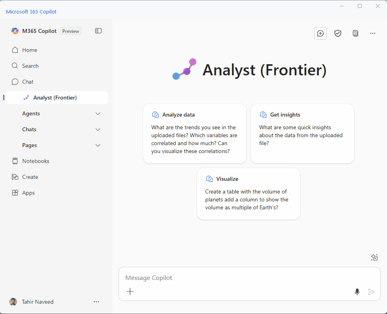The width and height of the screenshot is (387, 314).
Task: Click the Pages section label
Action: [x=30, y=145]
